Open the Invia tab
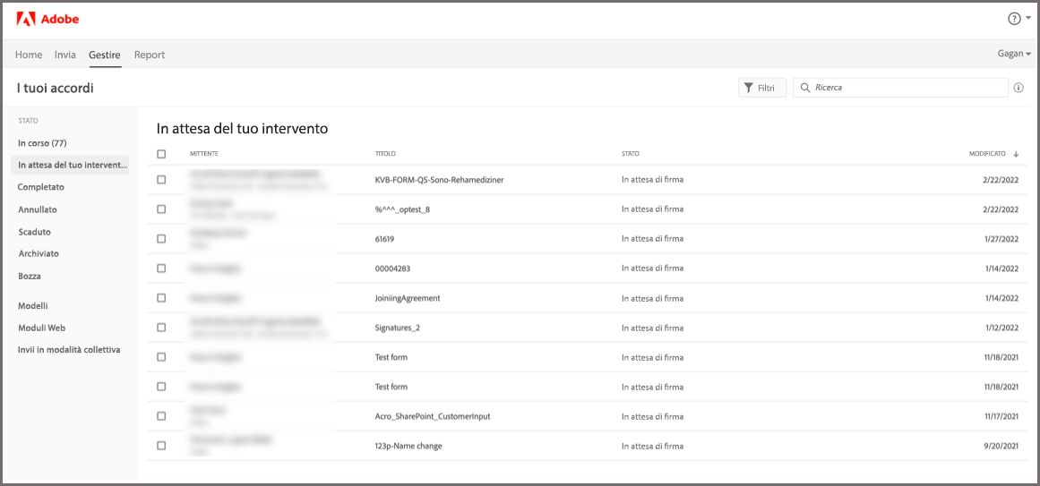1040x486 pixels. tap(65, 55)
